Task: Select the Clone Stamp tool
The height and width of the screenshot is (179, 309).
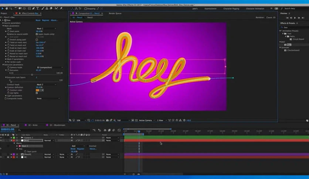Action: click(x=47, y=9)
